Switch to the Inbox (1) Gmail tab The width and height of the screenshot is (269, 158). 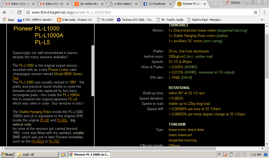pos(54,4)
